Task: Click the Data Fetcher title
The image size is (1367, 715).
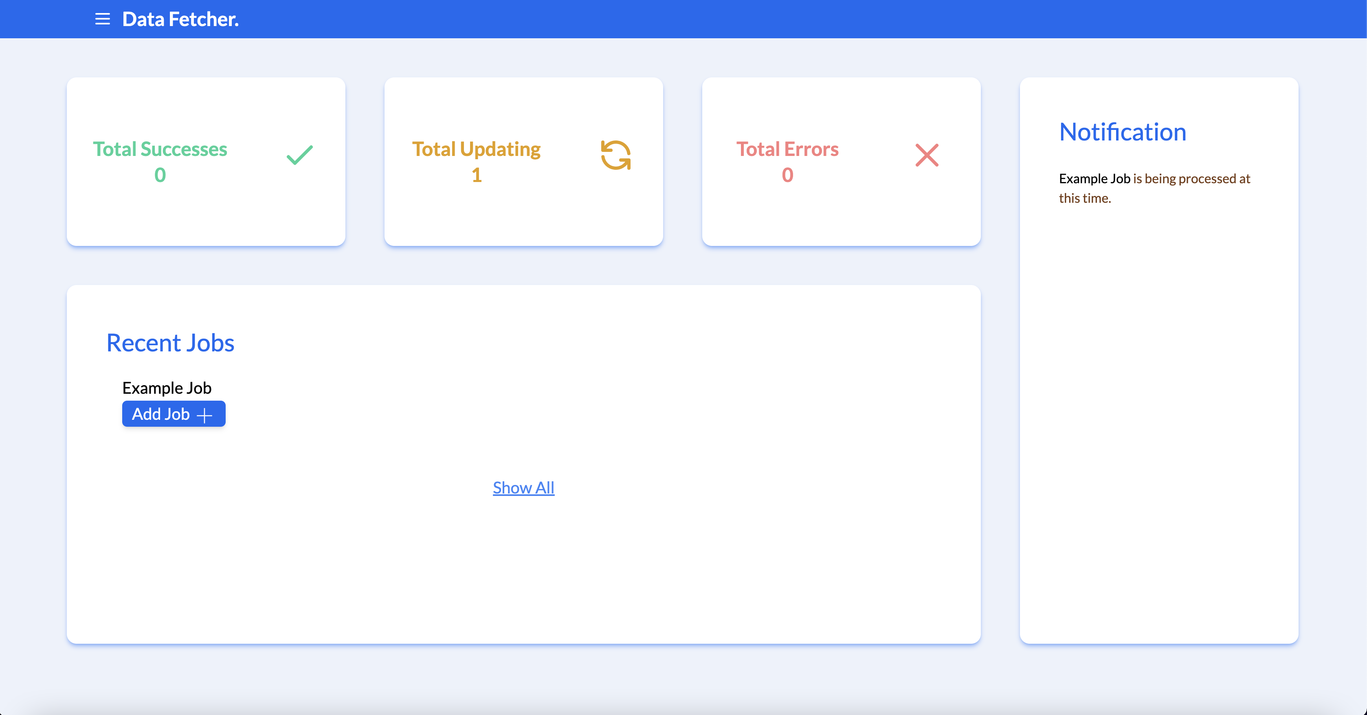Action: coord(180,19)
